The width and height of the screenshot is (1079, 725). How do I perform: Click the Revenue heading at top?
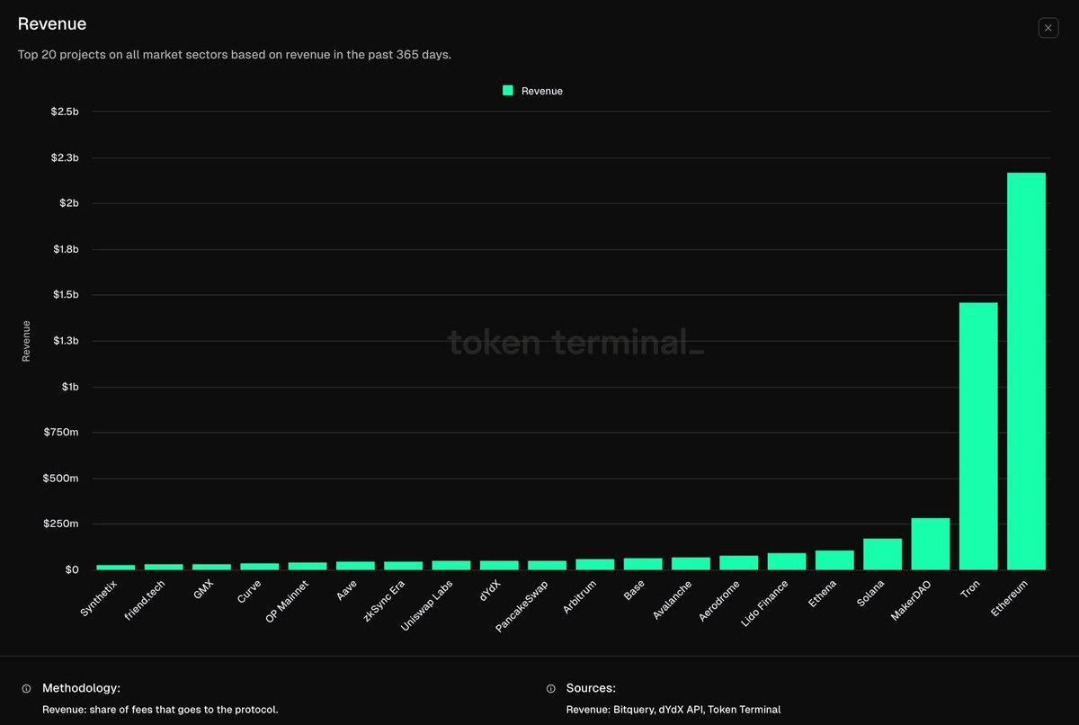52,24
